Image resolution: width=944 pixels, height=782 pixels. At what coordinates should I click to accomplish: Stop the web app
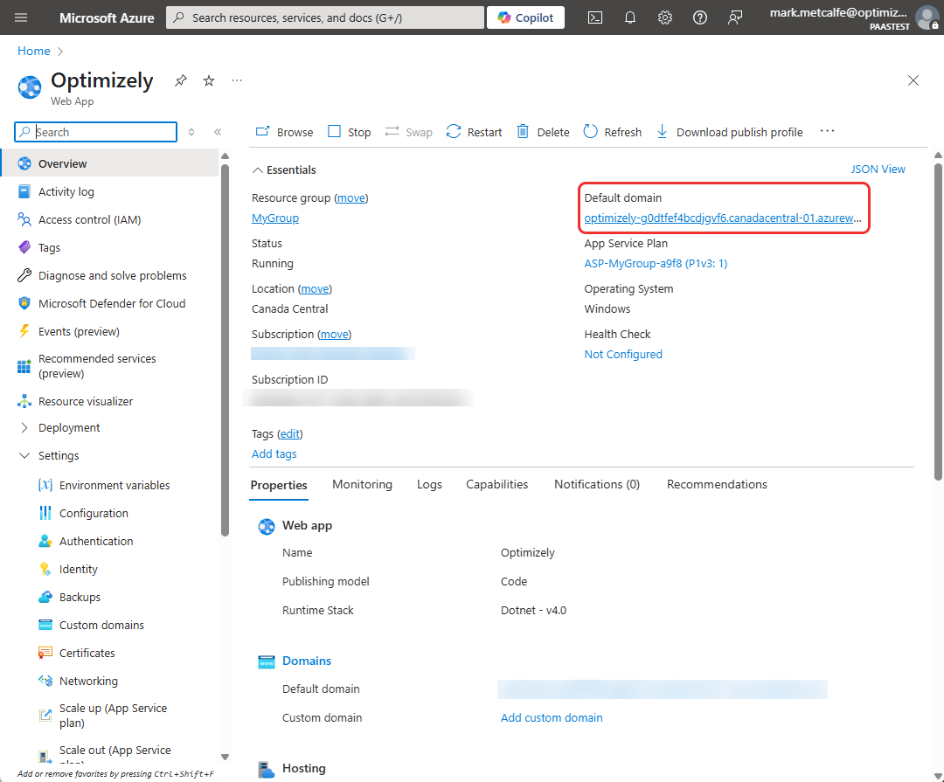349,132
